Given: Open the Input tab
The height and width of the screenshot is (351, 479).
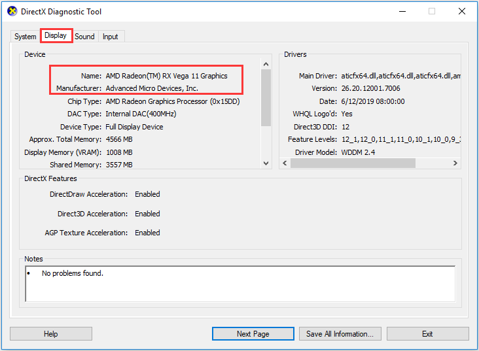Looking at the screenshot, I should coord(111,37).
